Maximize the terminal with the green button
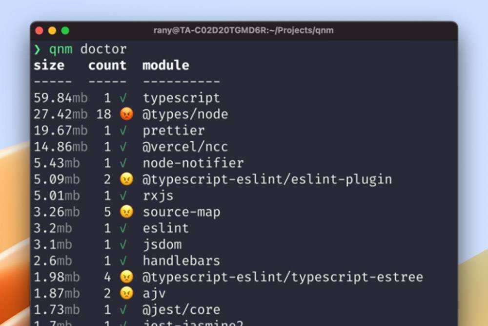This screenshot has height=326, width=488. point(65,31)
